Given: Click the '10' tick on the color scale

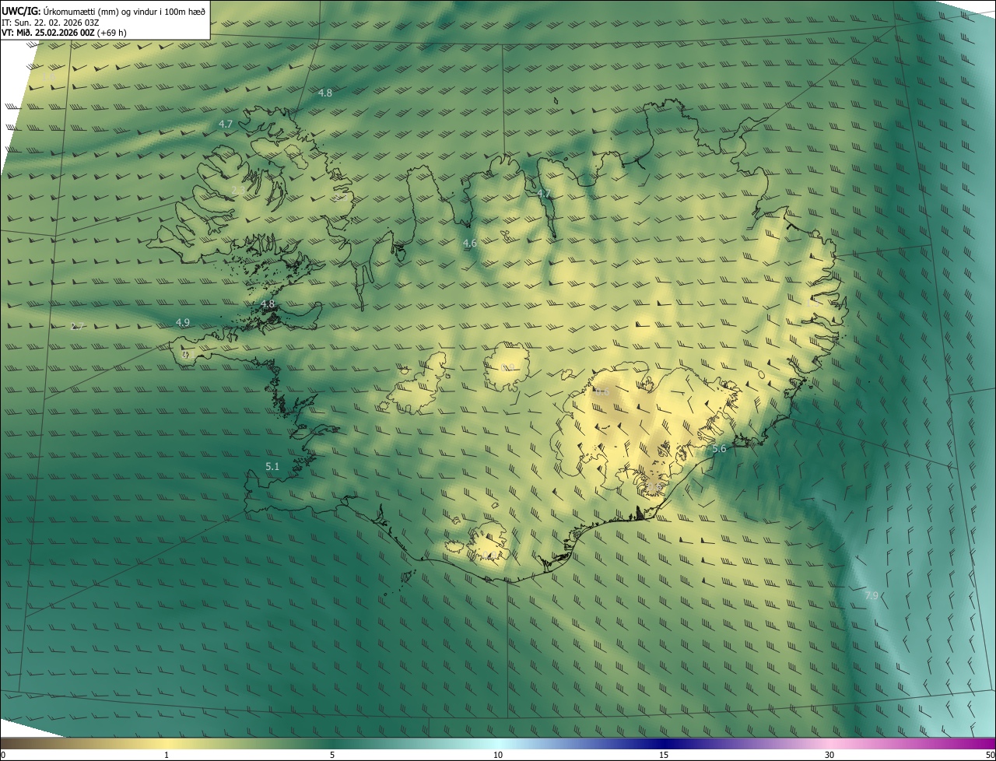Looking at the screenshot, I should pos(498,755).
